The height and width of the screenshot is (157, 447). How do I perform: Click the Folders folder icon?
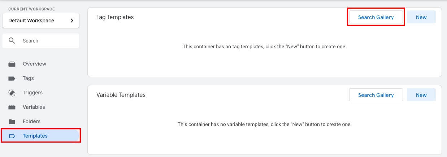click(12, 122)
